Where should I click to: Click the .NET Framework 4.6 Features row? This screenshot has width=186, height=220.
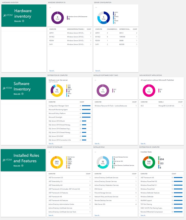tap(69, 200)
